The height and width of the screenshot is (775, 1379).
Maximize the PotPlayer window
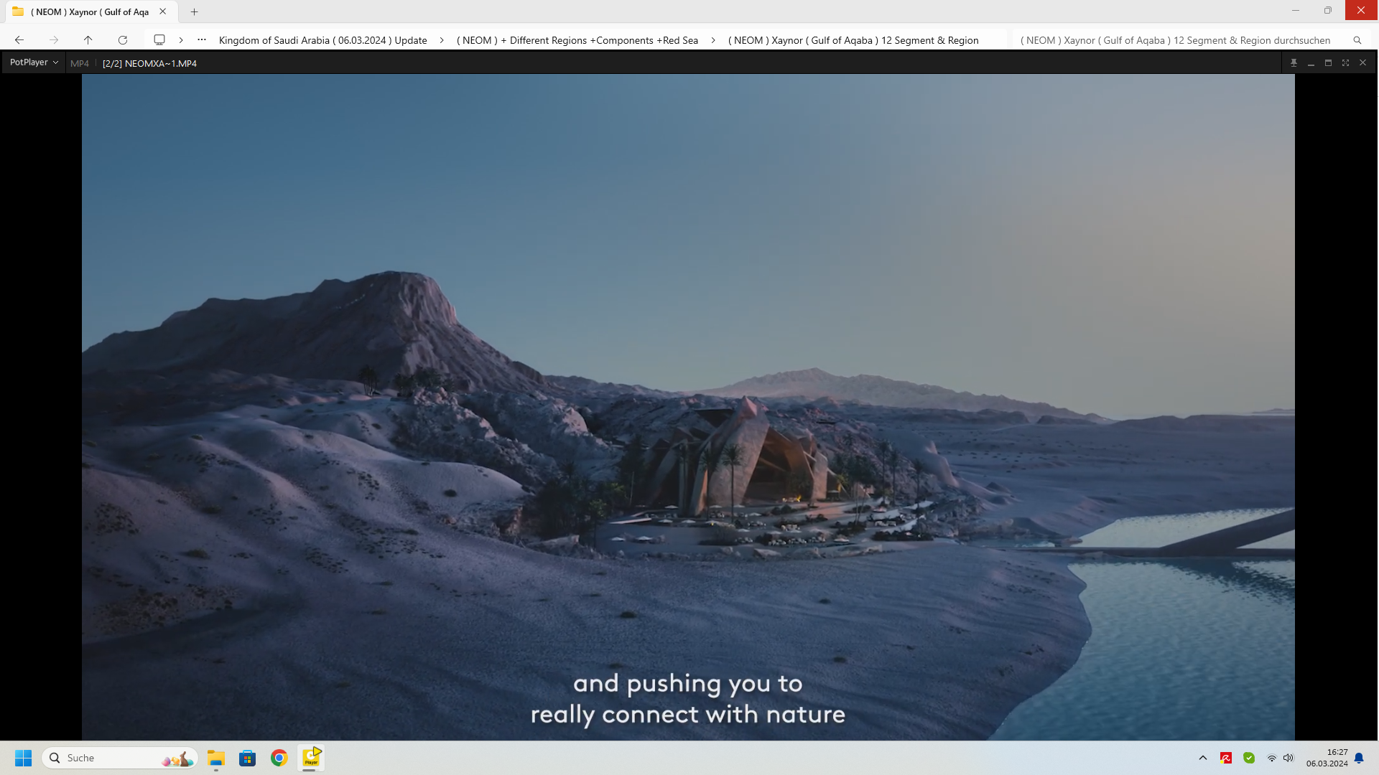[x=1328, y=63]
